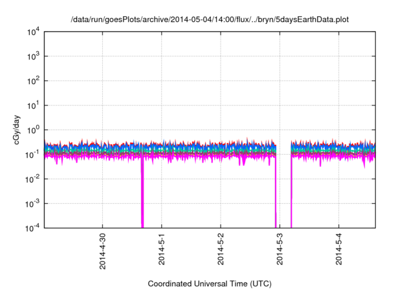The image size is (414, 290).
Task: Click the magenta dropout spike before 2014-5-1
Action: (x=142, y=193)
